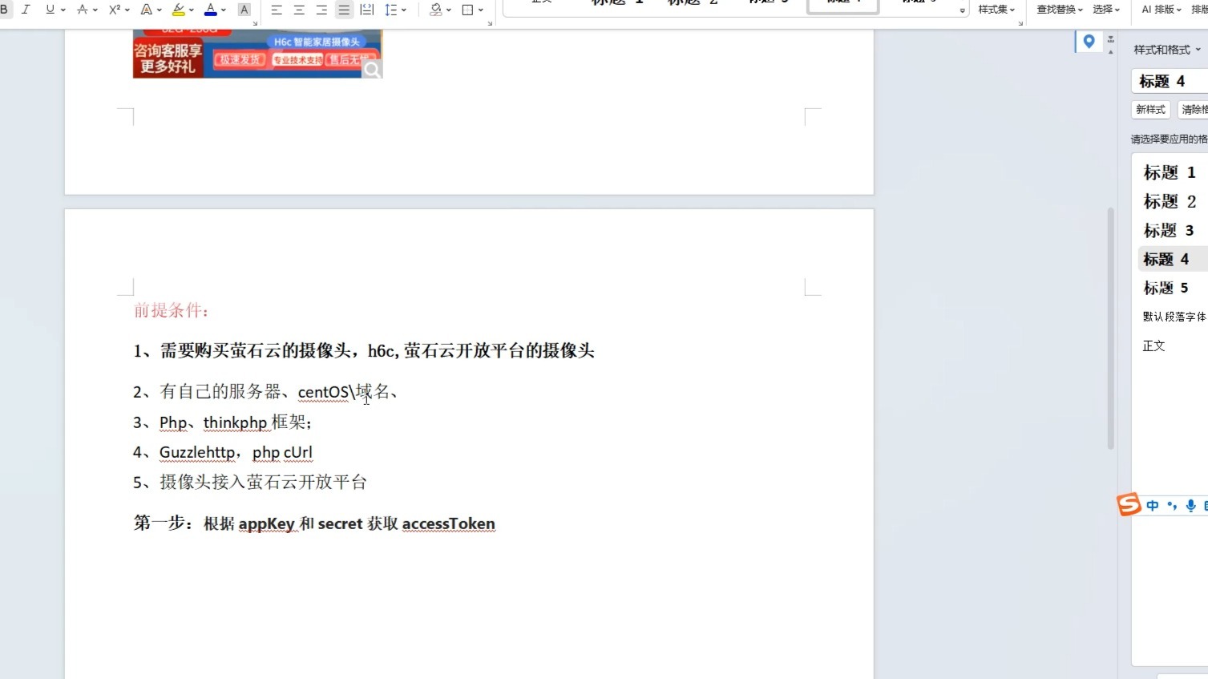Image resolution: width=1208 pixels, height=679 pixels.
Task: Open strikethrough options dropdown arrow
Action: tap(95, 10)
